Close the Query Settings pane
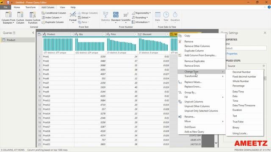 [265, 33]
